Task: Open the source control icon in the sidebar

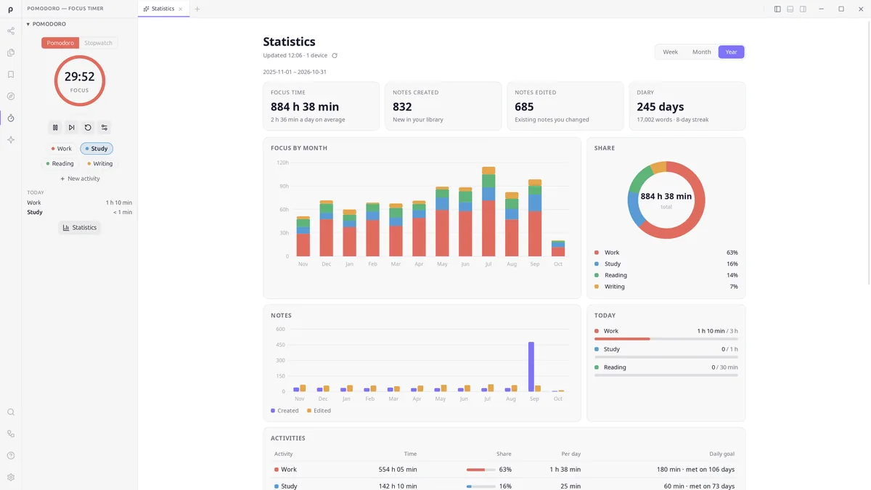Action: tap(11, 434)
